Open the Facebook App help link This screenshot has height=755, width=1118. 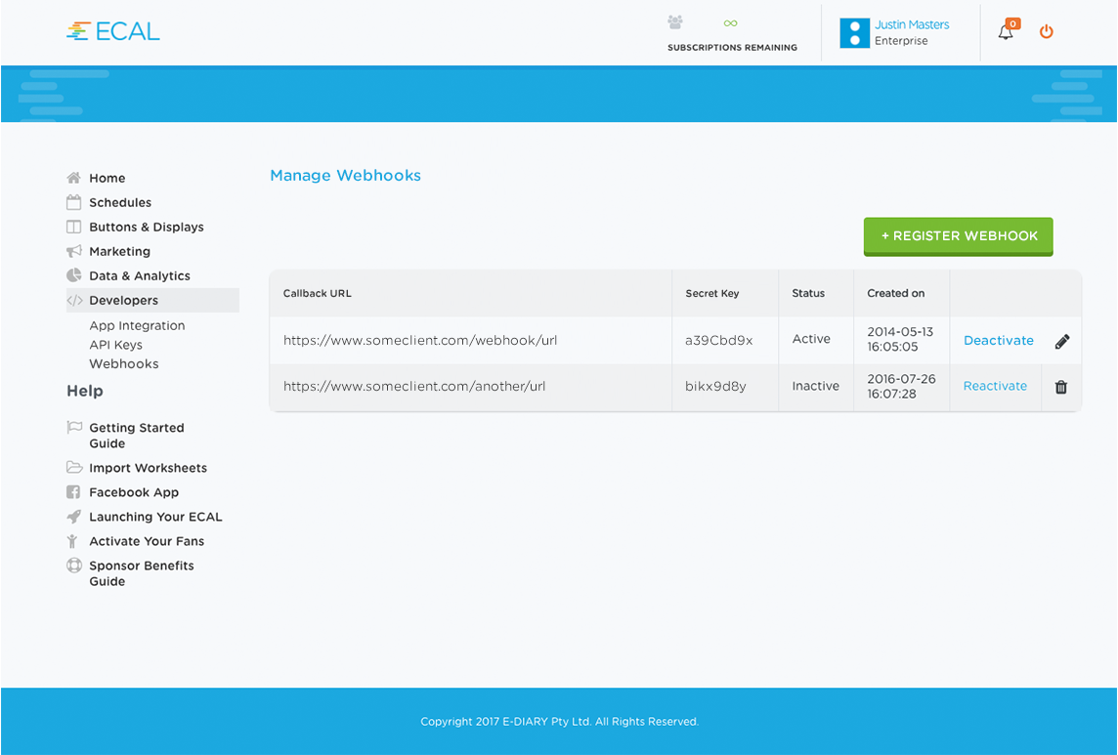click(x=133, y=492)
